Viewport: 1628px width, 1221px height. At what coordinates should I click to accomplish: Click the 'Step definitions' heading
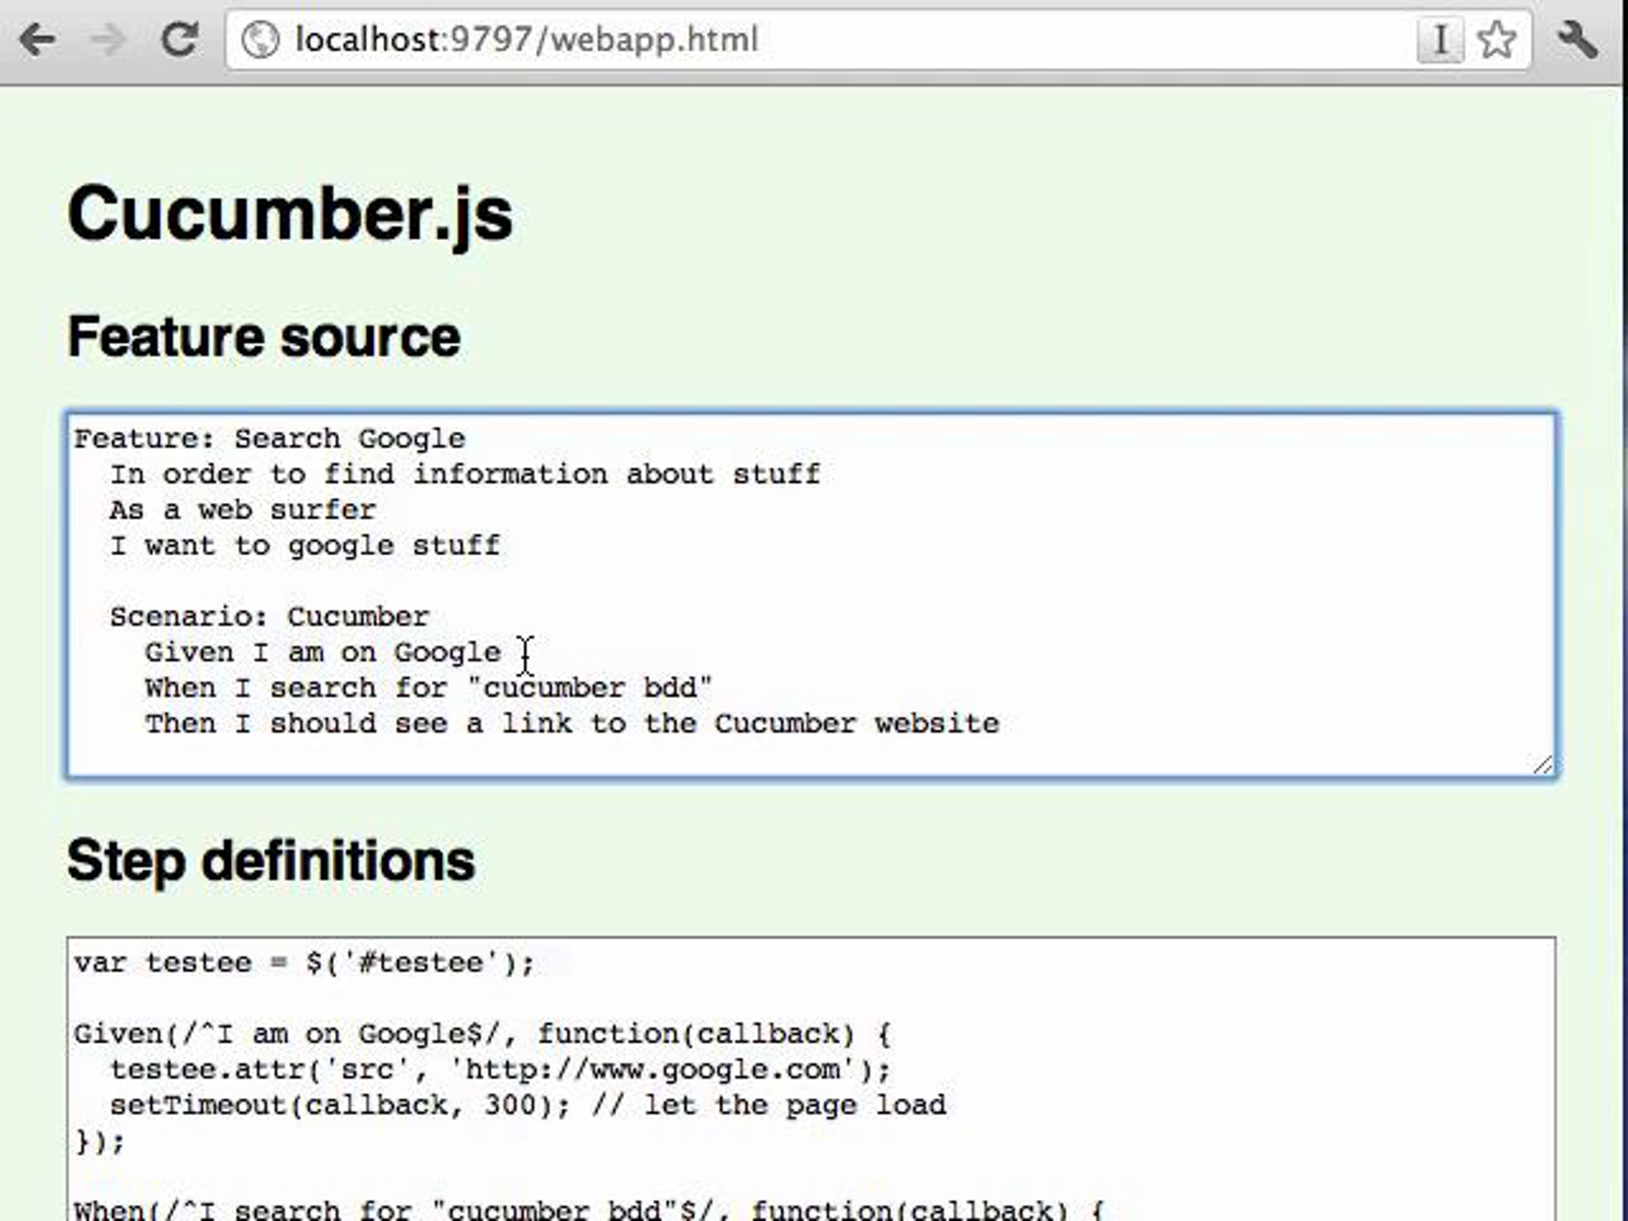pyautogui.click(x=271, y=860)
